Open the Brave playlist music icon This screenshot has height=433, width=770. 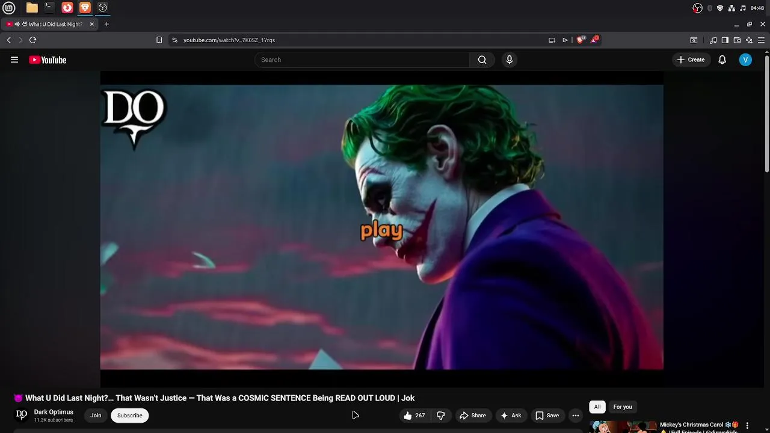713,40
